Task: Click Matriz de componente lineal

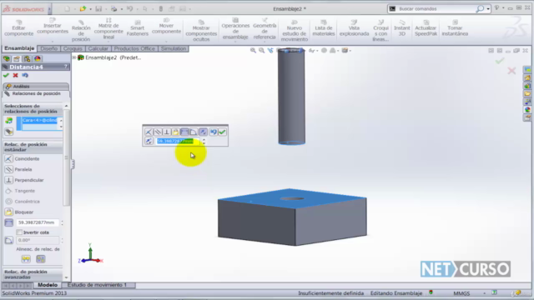Action: click(x=108, y=28)
